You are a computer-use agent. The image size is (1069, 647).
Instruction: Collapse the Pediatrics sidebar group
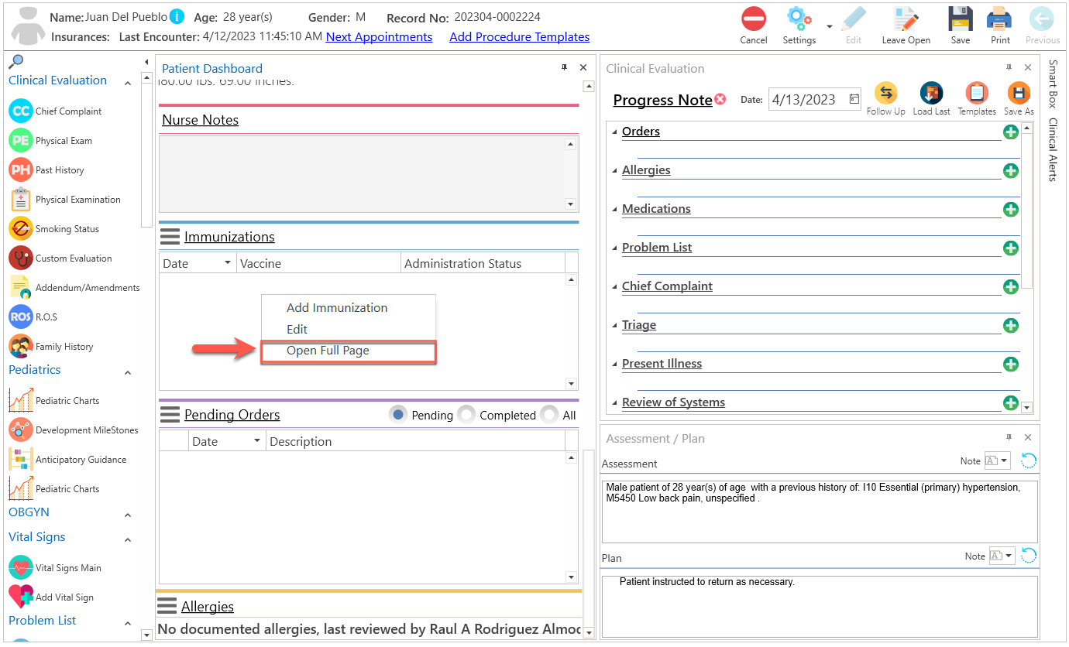coord(128,373)
